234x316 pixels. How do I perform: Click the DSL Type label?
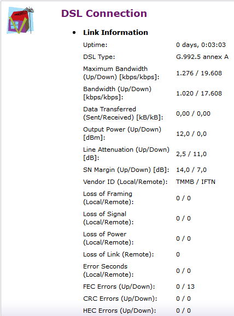[99, 57]
